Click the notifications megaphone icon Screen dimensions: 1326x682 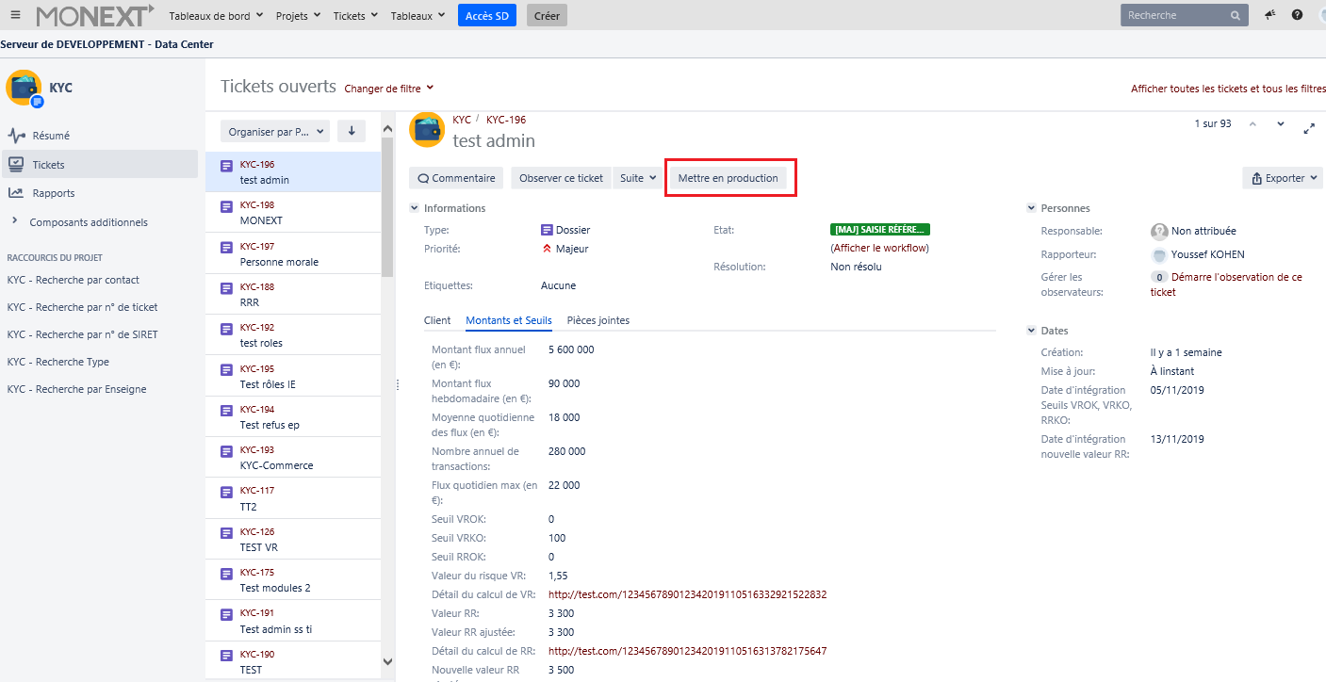point(1270,15)
